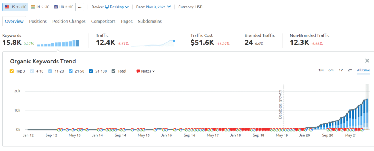This screenshot has width=374, height=151.
Task: Click the Non-Branded Traffic 12.3K value
Action: [299, 43]
